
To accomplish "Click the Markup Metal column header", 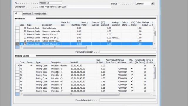I will pyautogui.click(x=85, y=24).
